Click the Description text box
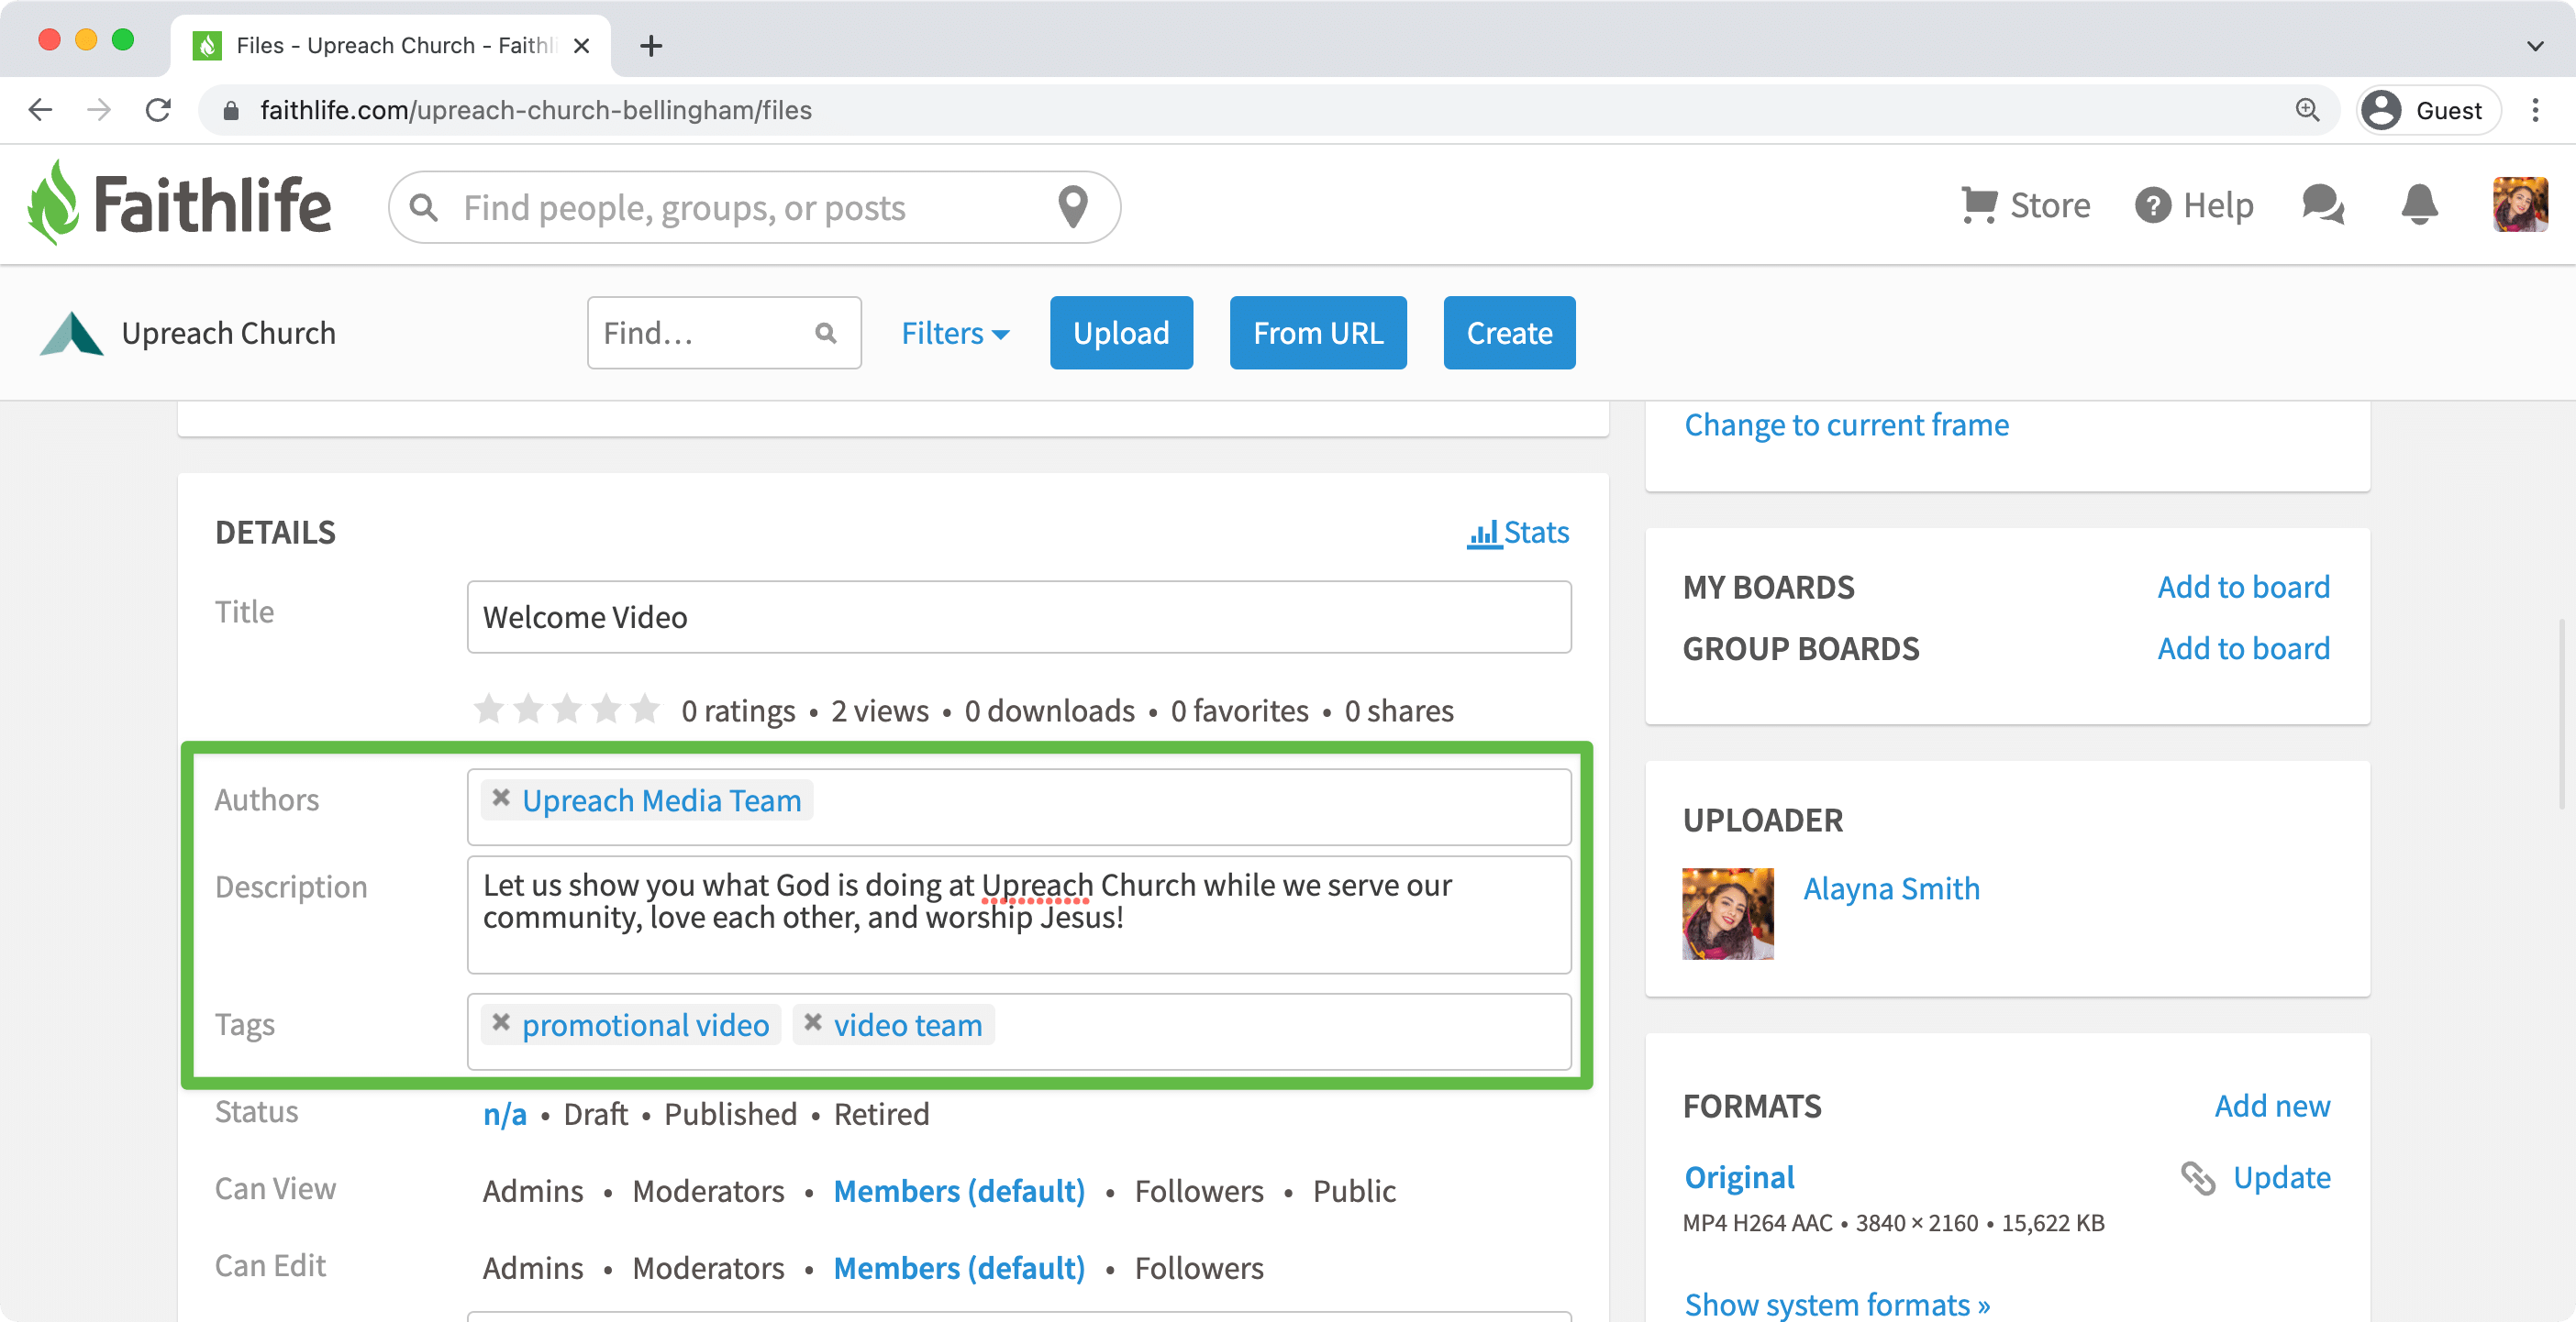 tap(1019, 914)
